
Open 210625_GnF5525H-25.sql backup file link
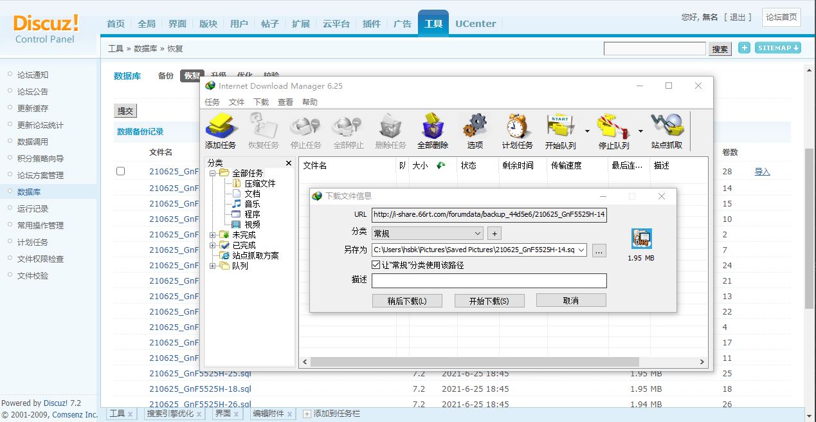pyautogui.click(x=200, y=373)
